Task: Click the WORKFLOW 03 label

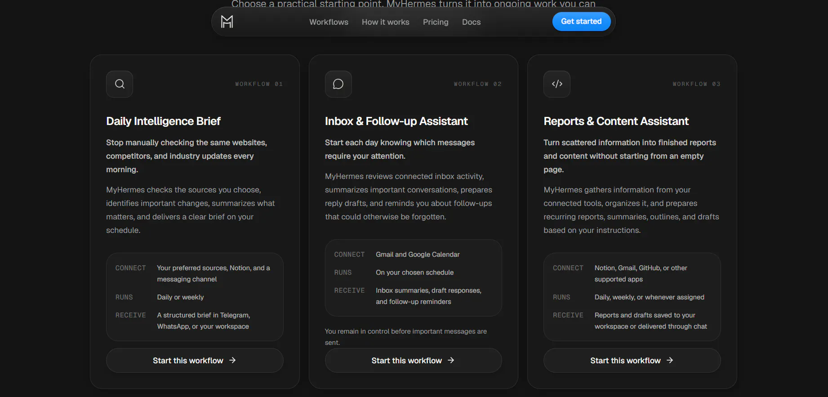Action: (x=696, y=84)
